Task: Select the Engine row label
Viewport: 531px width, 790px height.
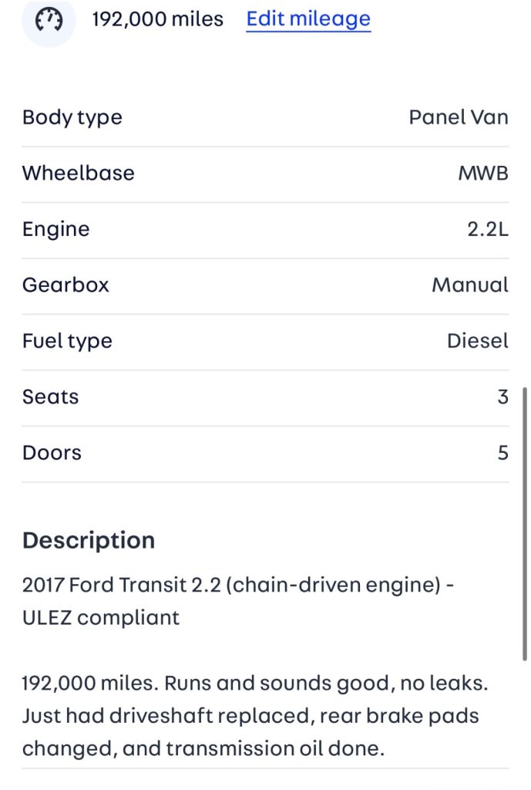Action: point(55,229)
